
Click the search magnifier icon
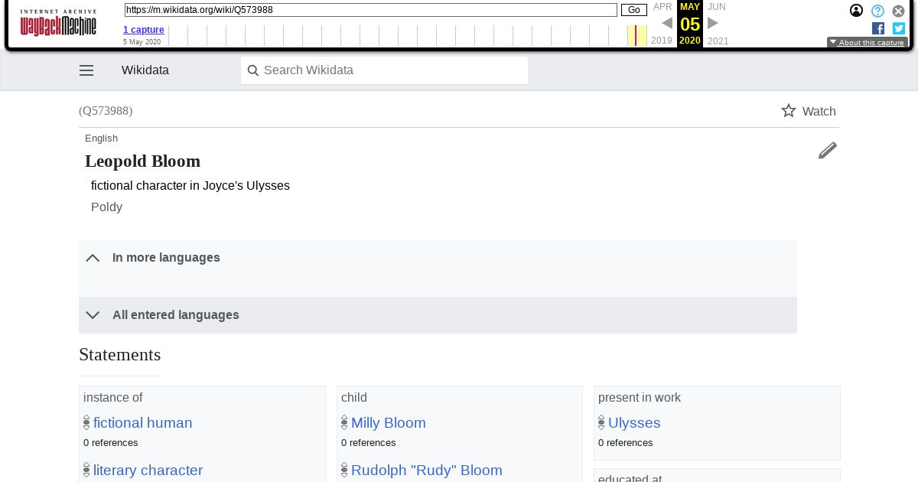253,70
